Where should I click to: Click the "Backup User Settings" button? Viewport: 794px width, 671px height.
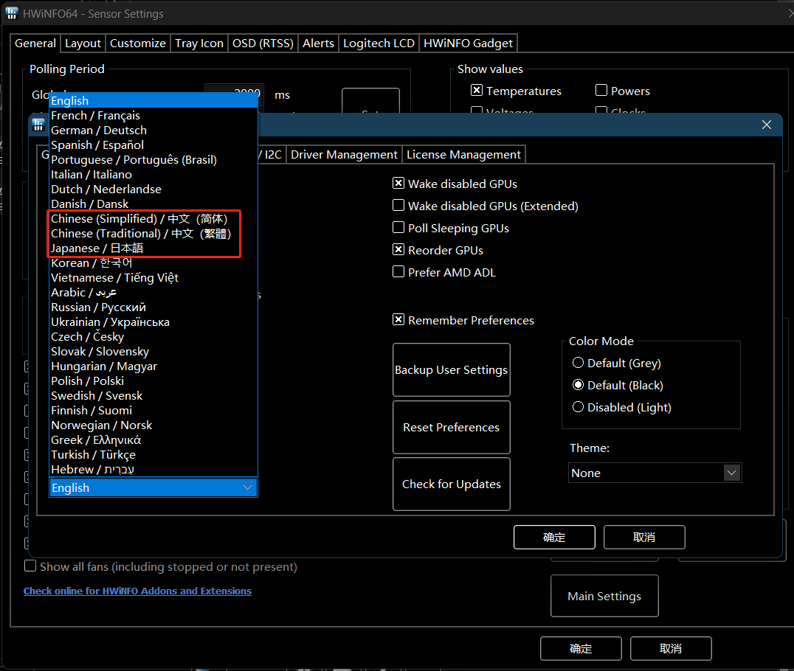click(x=451, y=369)
